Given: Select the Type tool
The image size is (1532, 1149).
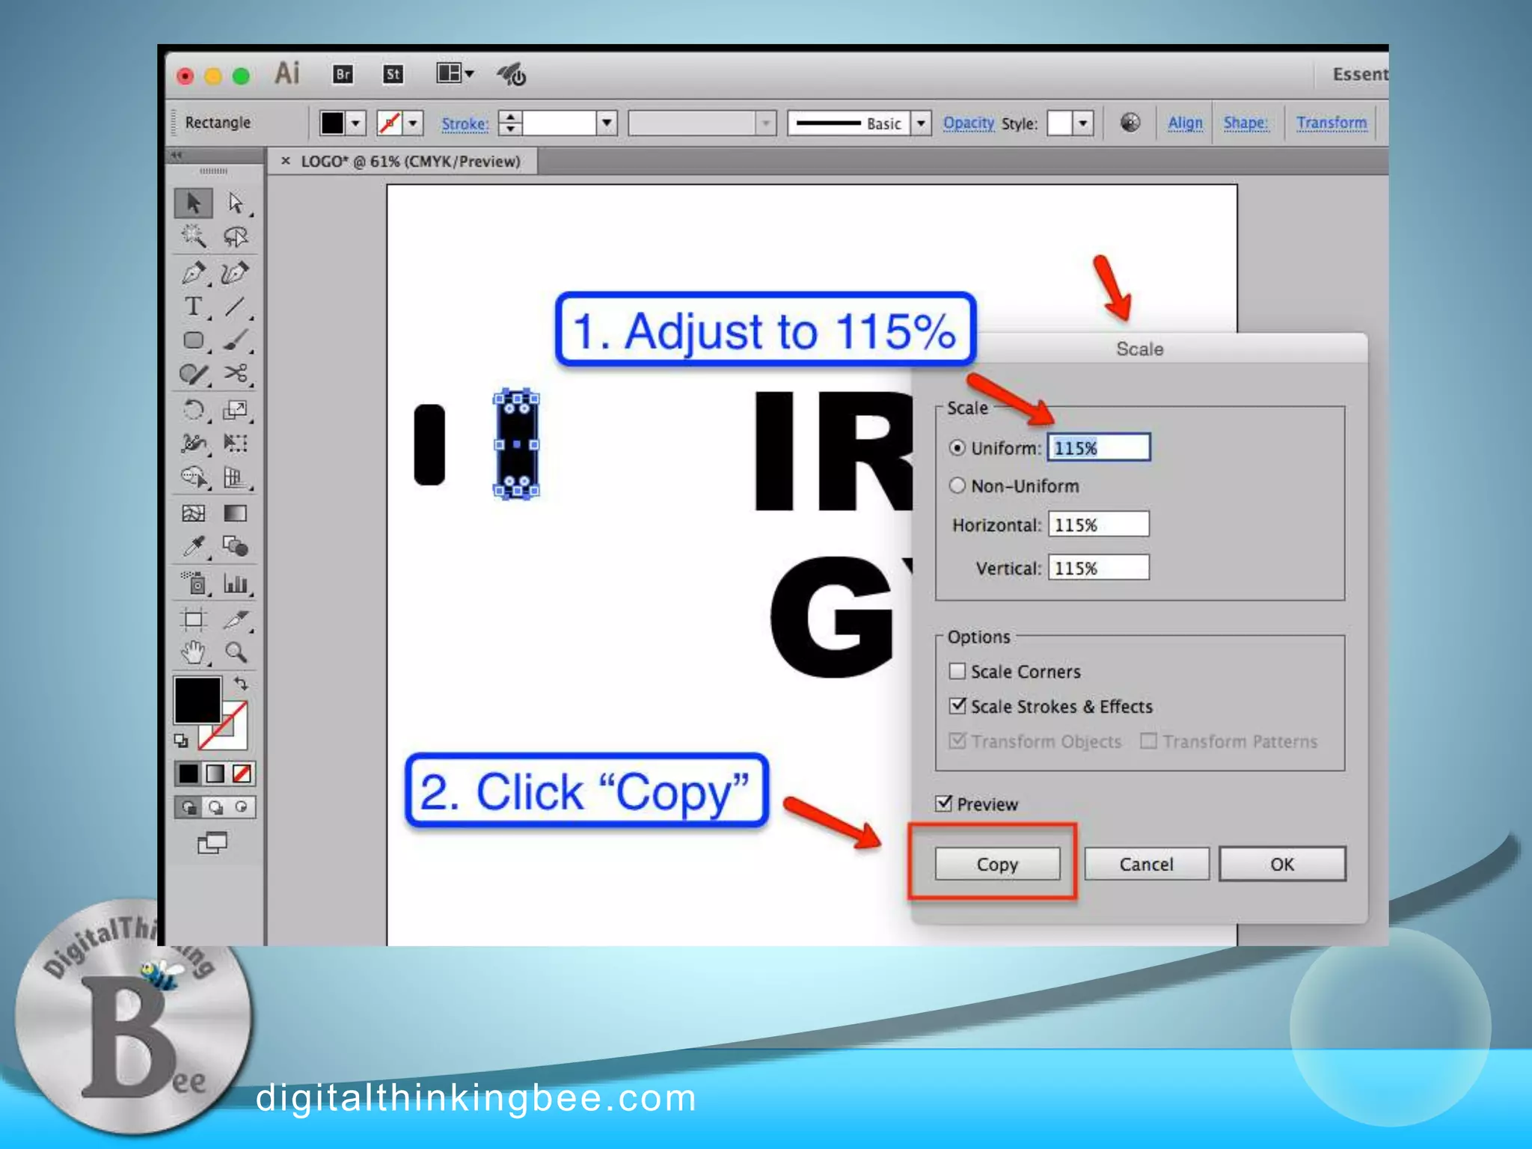Looking at the screenshot, I should [193, 307].
